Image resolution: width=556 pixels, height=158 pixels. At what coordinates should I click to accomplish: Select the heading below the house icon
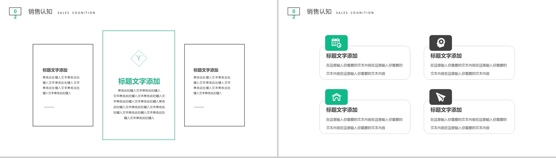click(x=341, y=110)
